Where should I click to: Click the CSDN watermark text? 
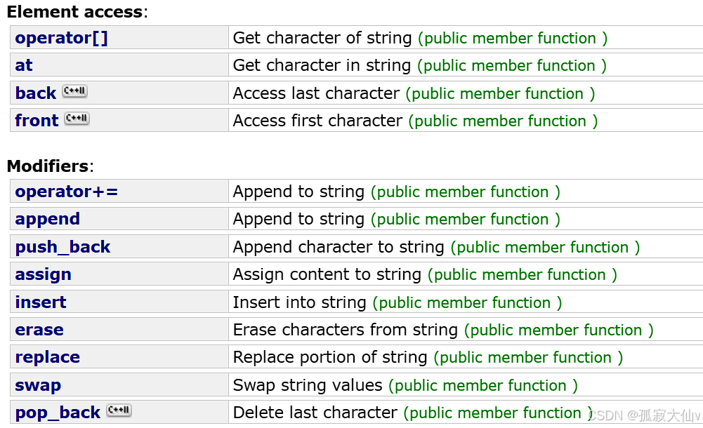tap(645, 415)
